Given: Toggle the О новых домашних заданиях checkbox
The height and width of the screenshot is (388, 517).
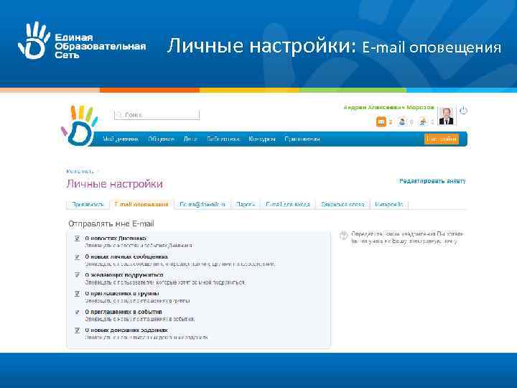Looking at the screenshot, I should tap(77, 330).
